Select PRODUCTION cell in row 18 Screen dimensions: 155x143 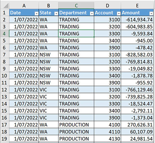(76, 132)
